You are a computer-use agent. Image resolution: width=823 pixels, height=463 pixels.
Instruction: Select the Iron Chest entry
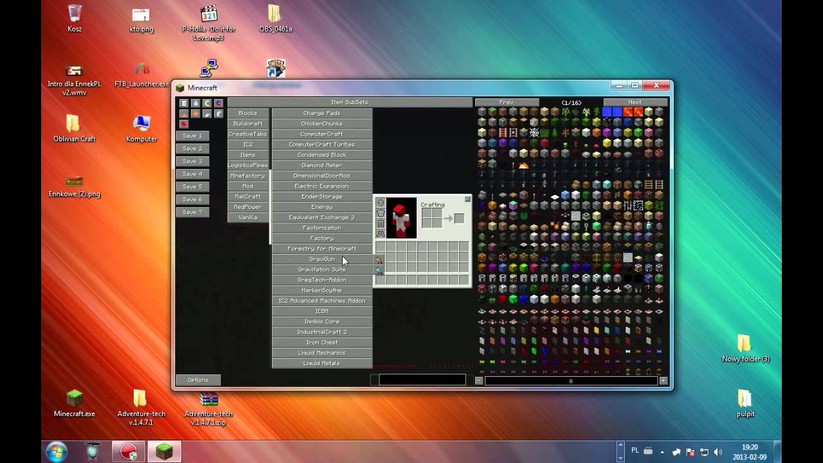tap(322, 343)
